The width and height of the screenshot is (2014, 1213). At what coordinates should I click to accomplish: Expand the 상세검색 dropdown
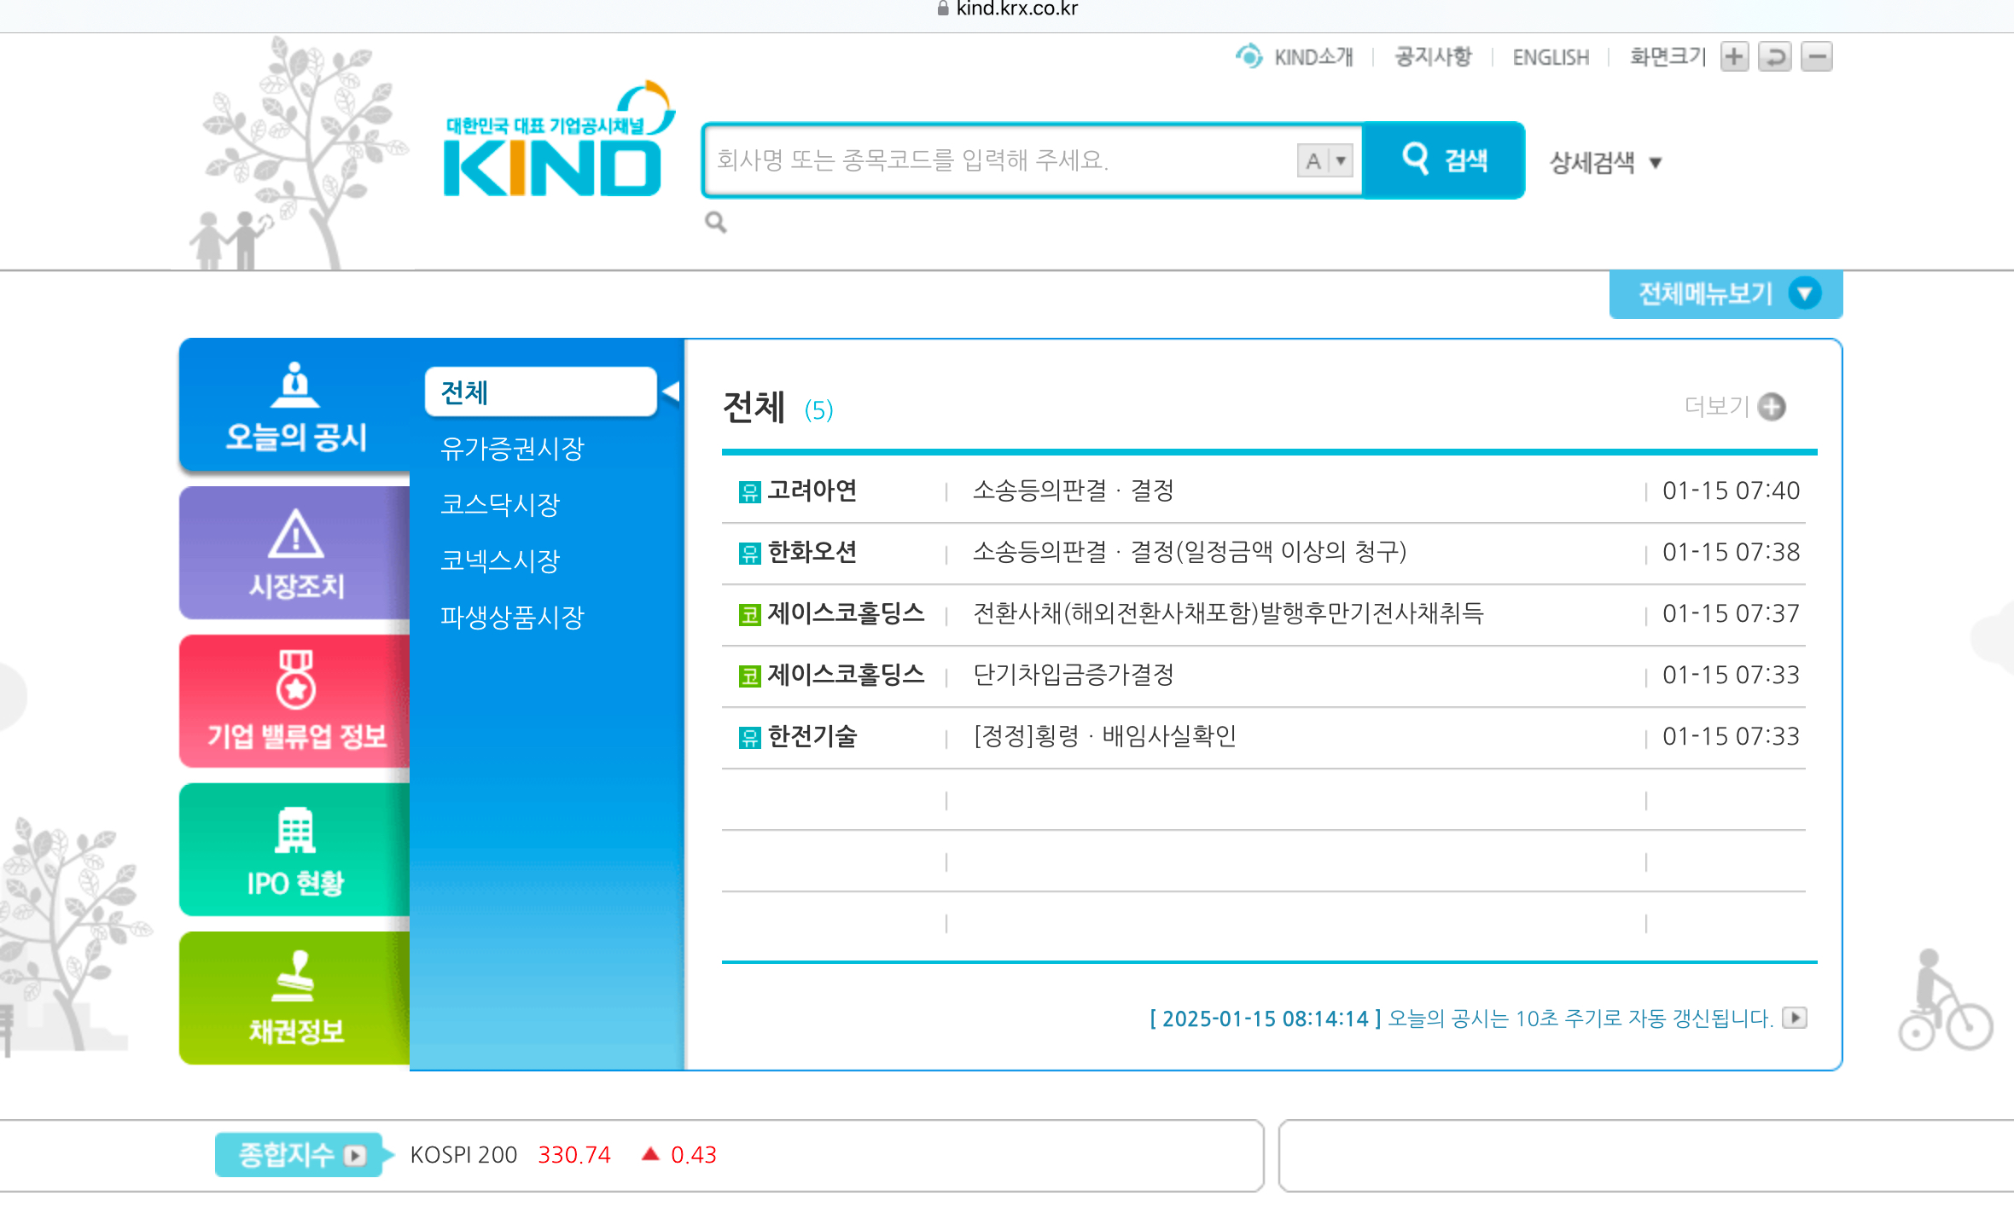tap(1606, 162)
